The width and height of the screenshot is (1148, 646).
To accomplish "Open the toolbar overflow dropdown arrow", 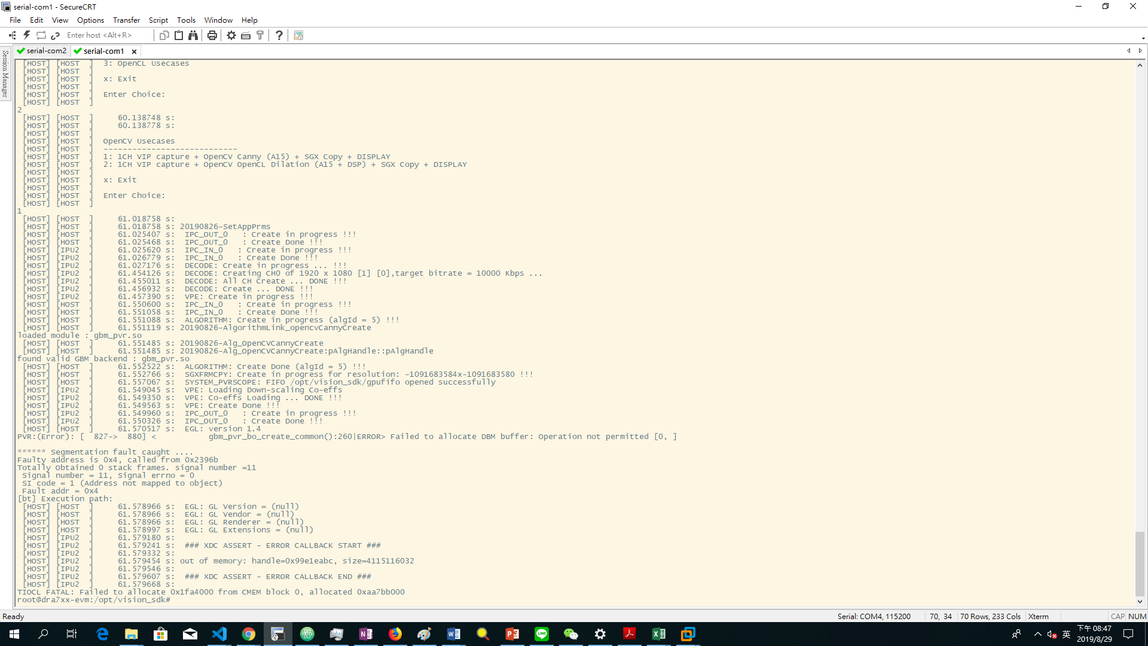I will click(x=1143, y=39).
